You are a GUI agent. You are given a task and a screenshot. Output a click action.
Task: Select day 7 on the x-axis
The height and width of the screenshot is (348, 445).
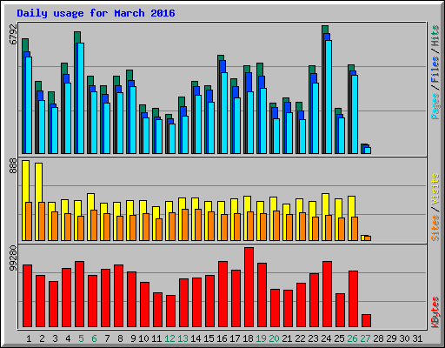point(107,338)
